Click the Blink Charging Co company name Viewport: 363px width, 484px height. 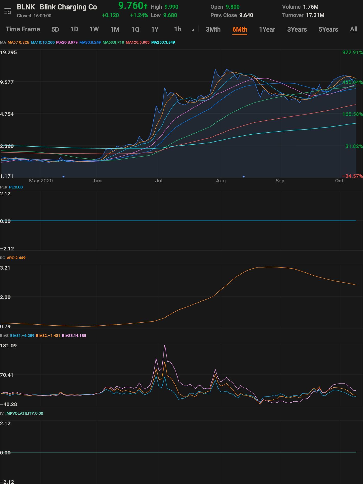click(68, 7)
